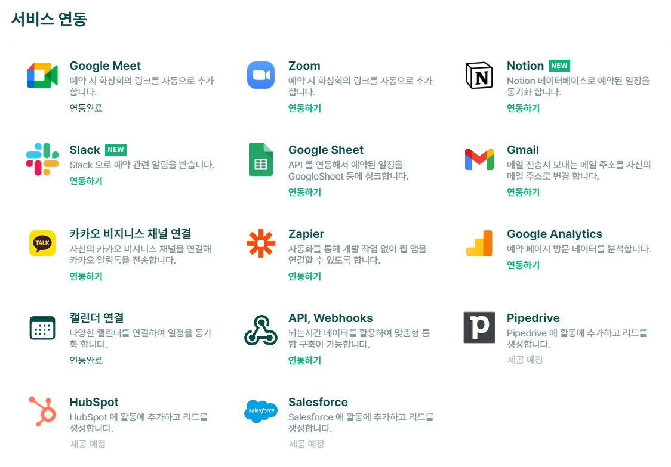Click the Notion logo icon
This screenshot has width=671, height=467.
coord(479,76)
